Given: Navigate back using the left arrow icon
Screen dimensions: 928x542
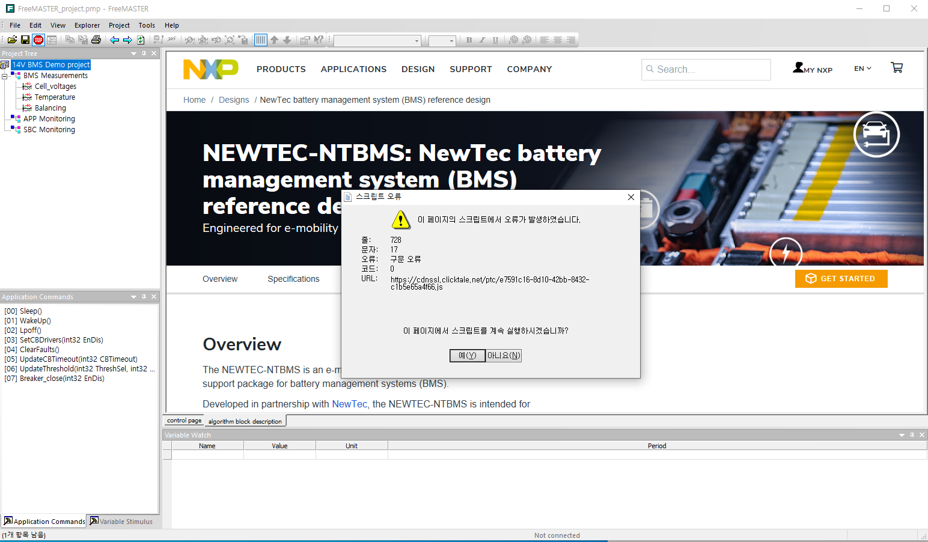Looking at the screenshot, I should pos(114,40).
